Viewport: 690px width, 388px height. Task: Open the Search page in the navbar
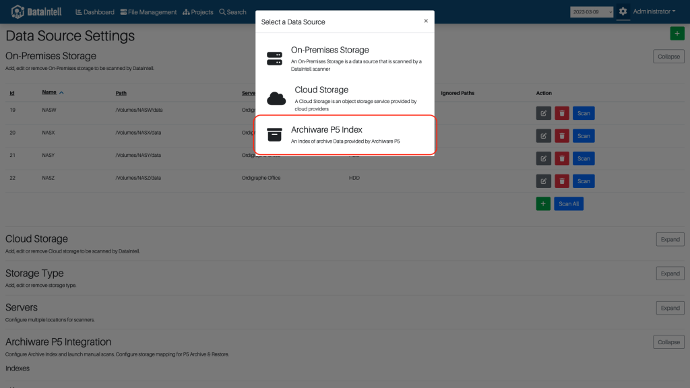coord(232,12)
